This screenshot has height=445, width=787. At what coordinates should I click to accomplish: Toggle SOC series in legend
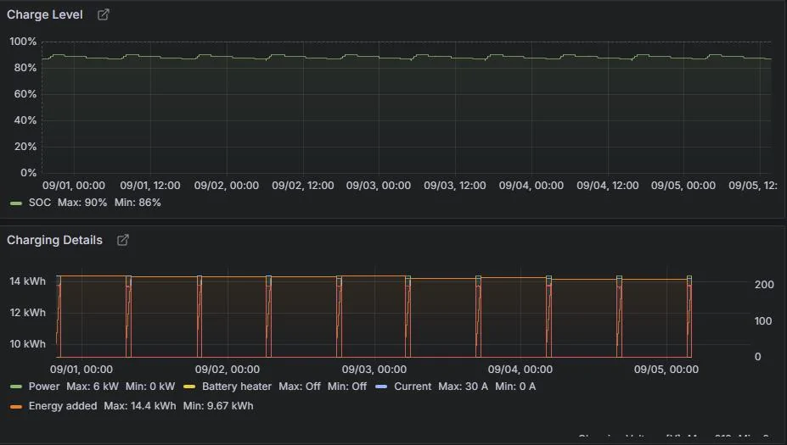(x=40, y=203)
